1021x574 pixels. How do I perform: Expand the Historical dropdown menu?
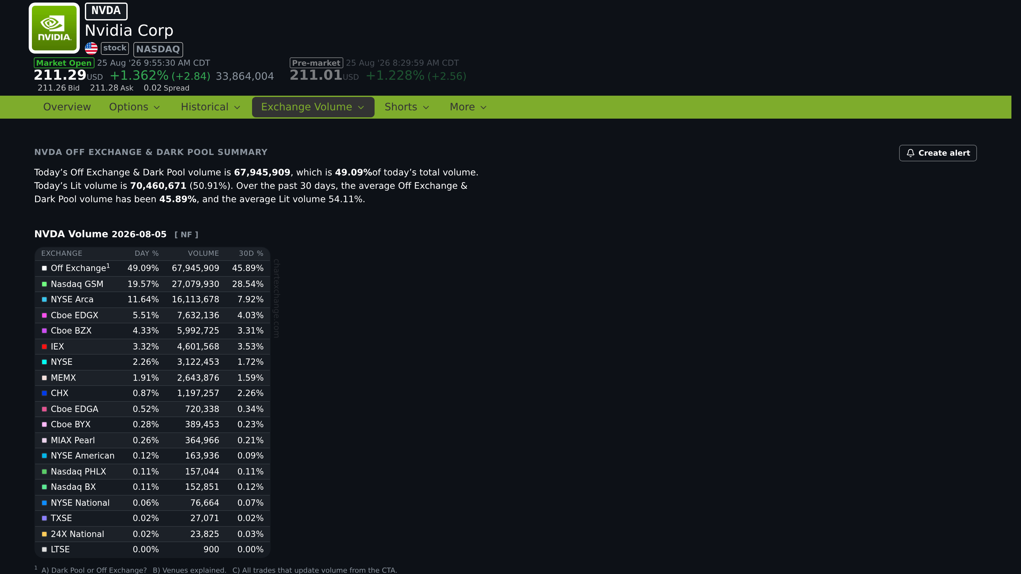211,107
